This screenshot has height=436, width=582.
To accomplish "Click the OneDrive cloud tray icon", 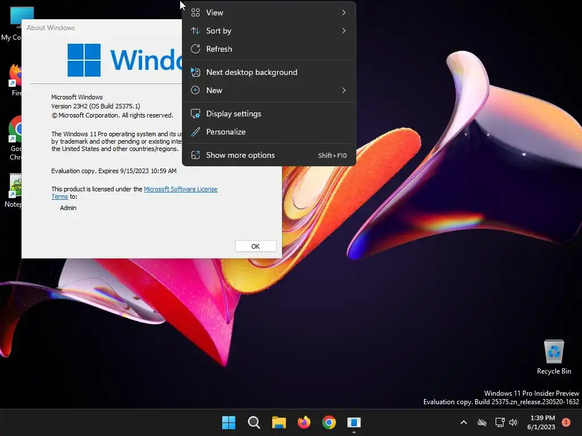I will click(x=482, y=422).
